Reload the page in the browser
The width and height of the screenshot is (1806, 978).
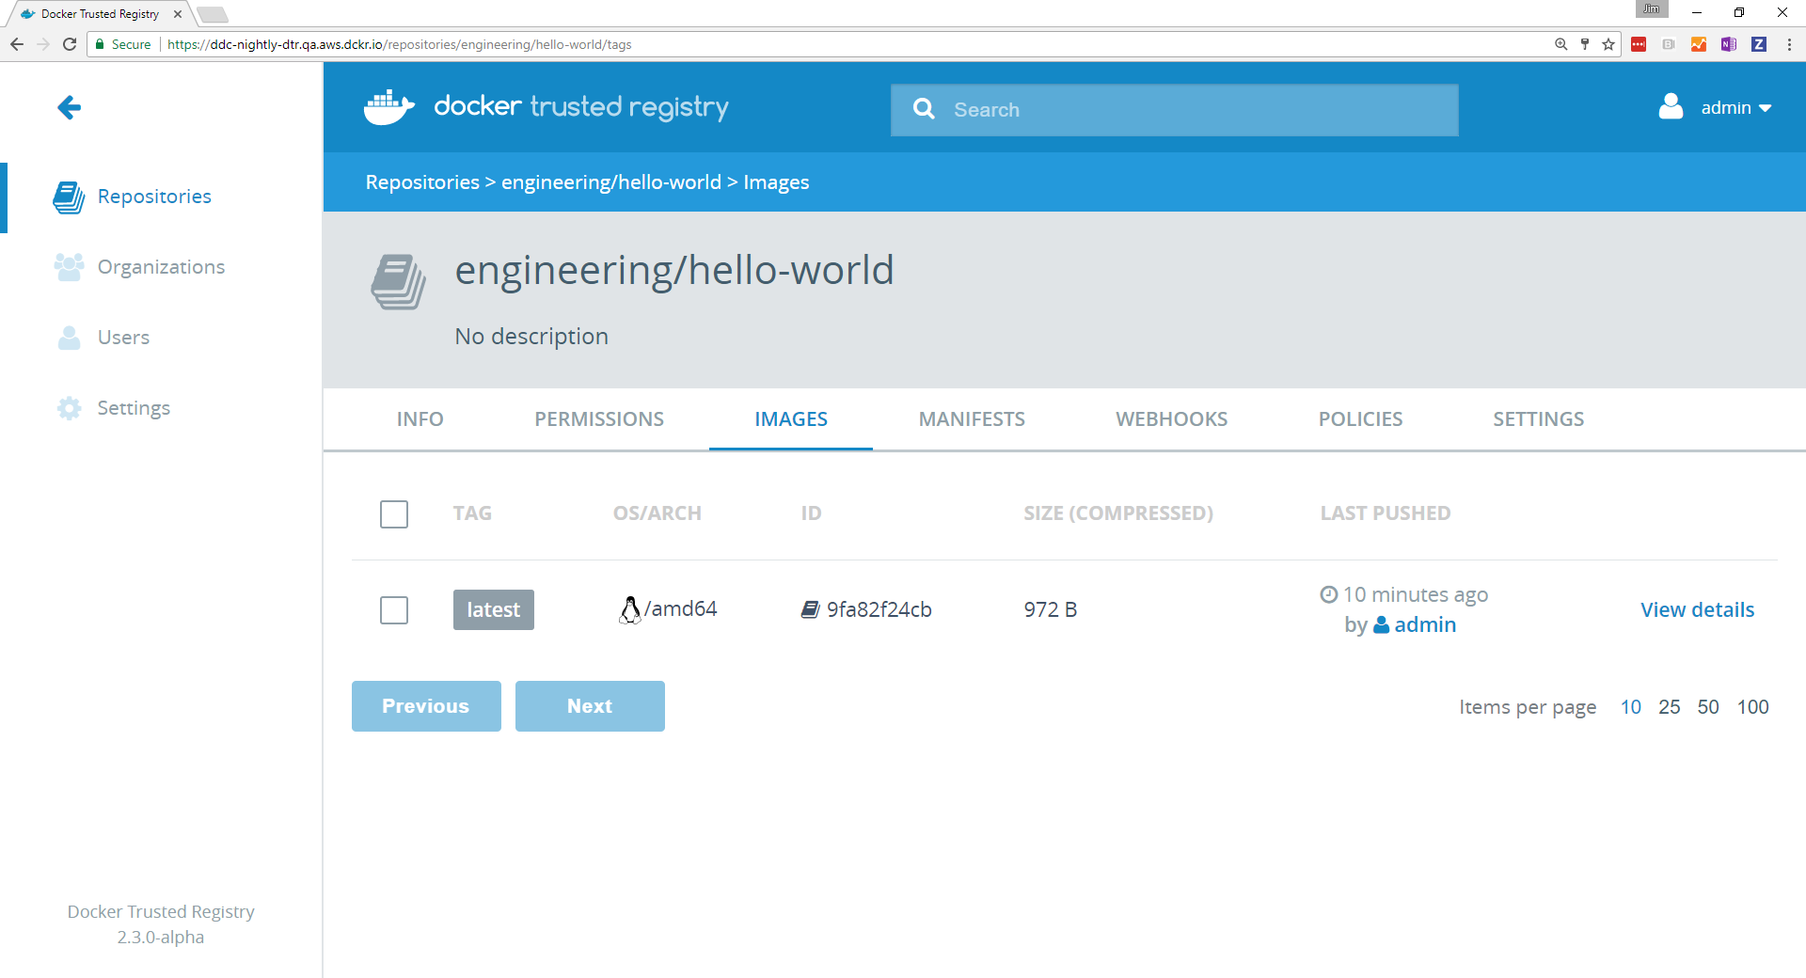tap(70, 44)
